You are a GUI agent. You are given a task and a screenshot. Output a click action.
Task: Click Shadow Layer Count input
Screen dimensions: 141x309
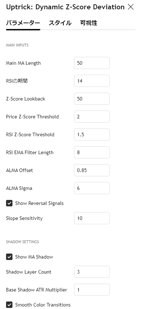tap(92, 272)
